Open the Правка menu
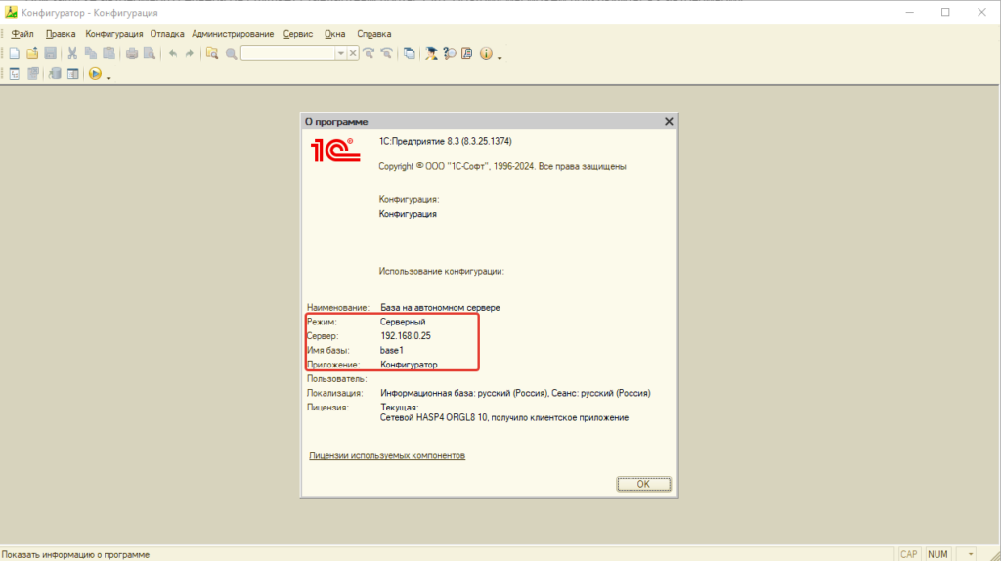The height and width of the screenshot is (561, 1001). pos(61,34)
